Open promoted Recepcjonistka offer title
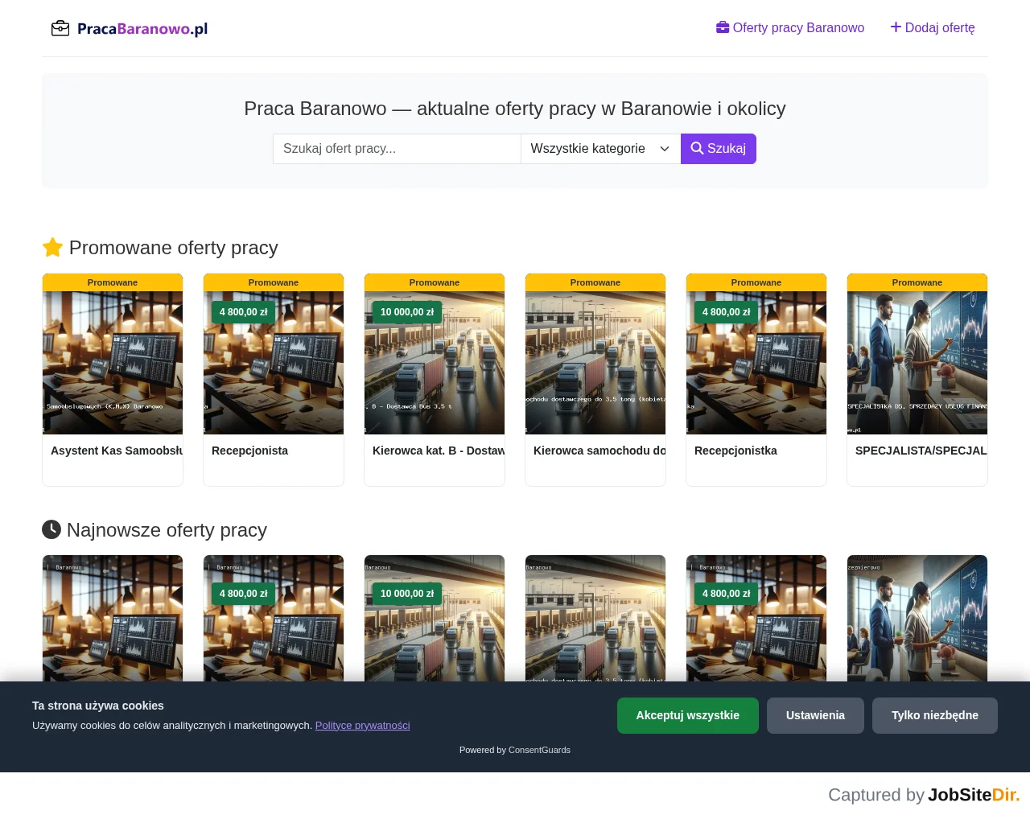The width and height of the screenshot is (1030, 819). (x=735, y=451)
